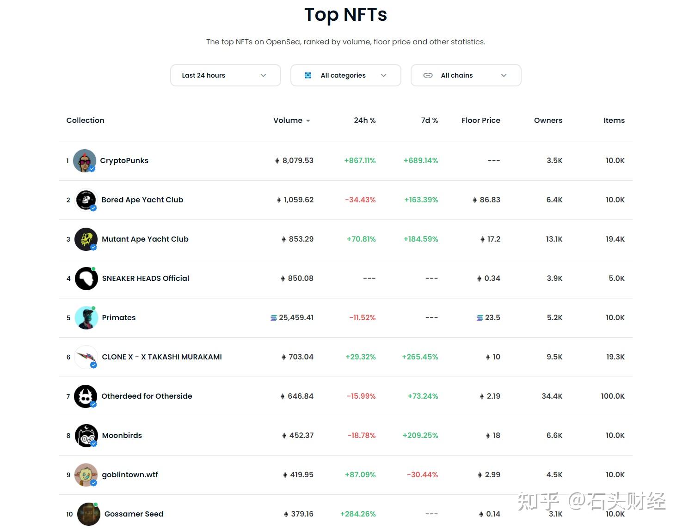Select the Mutant Ape Yacht Club avatar
The image size is (683, 529).
click(86, 239)
